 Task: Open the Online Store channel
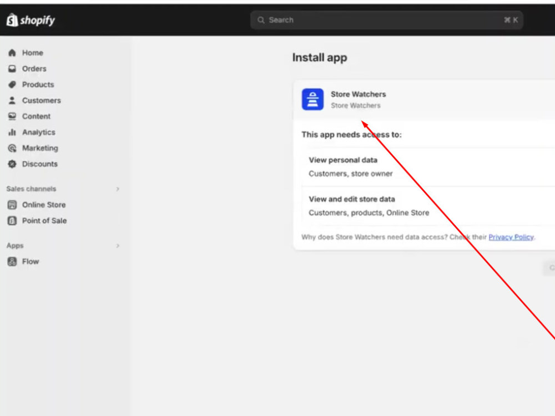coord(43,205)
